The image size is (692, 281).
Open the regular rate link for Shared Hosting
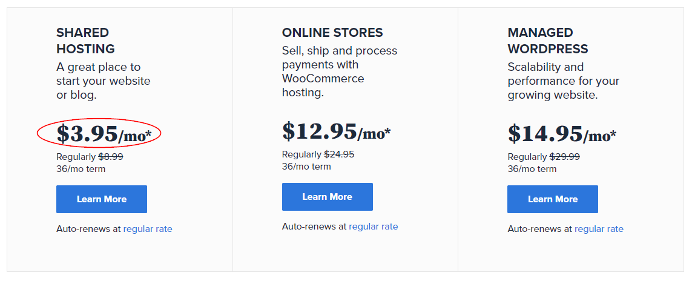point(148,229)
